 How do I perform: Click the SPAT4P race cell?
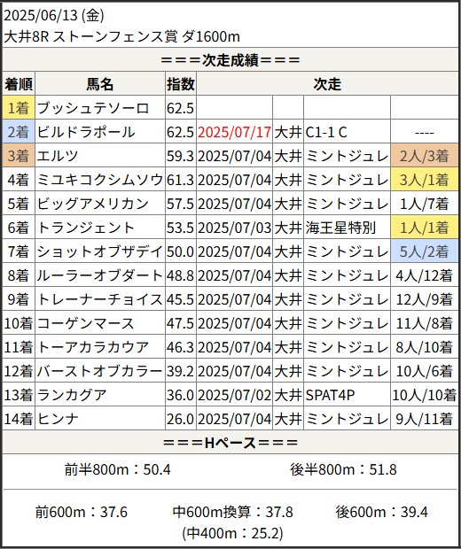click(x=347, y=395)
